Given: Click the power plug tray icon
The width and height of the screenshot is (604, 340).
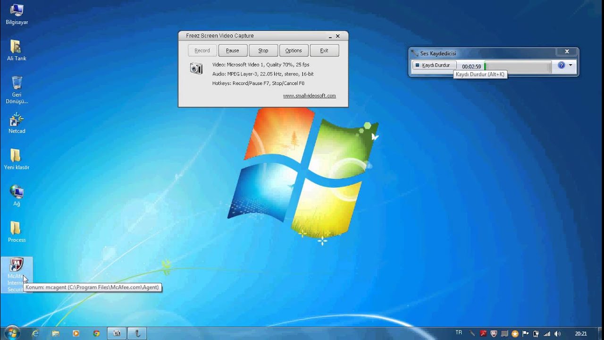Looking at the screenshot, I should [537, 333].
